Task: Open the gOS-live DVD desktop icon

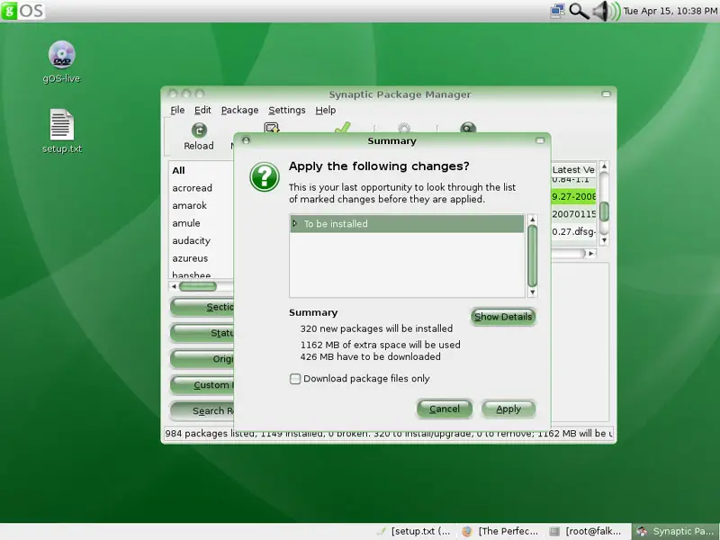Action: coord(61,55)
